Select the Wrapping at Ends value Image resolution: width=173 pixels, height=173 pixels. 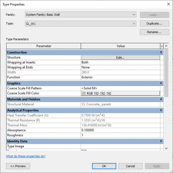120,67
